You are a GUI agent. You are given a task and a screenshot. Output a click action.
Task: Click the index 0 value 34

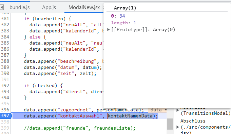click(x=122, y=16)
